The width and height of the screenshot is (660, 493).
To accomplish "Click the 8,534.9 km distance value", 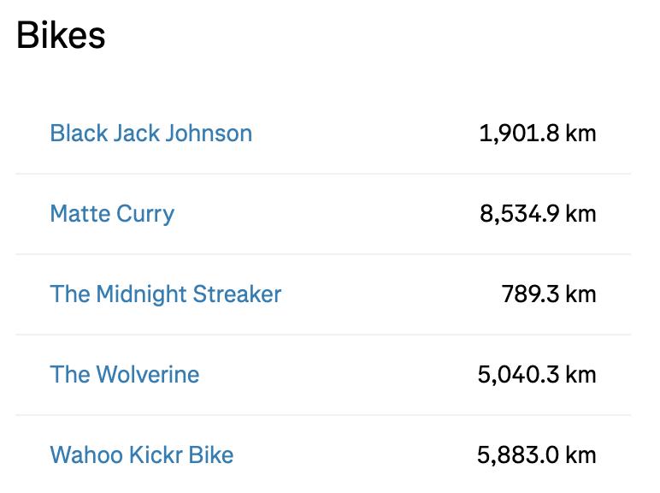I will pyautogui.click(x=537, y=214).
